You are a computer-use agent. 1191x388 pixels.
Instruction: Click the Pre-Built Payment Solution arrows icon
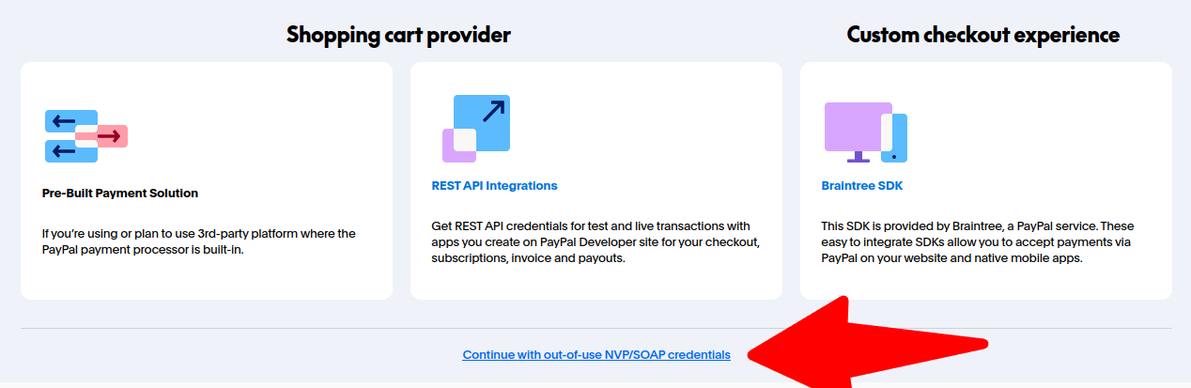click(x=86, y=136)
